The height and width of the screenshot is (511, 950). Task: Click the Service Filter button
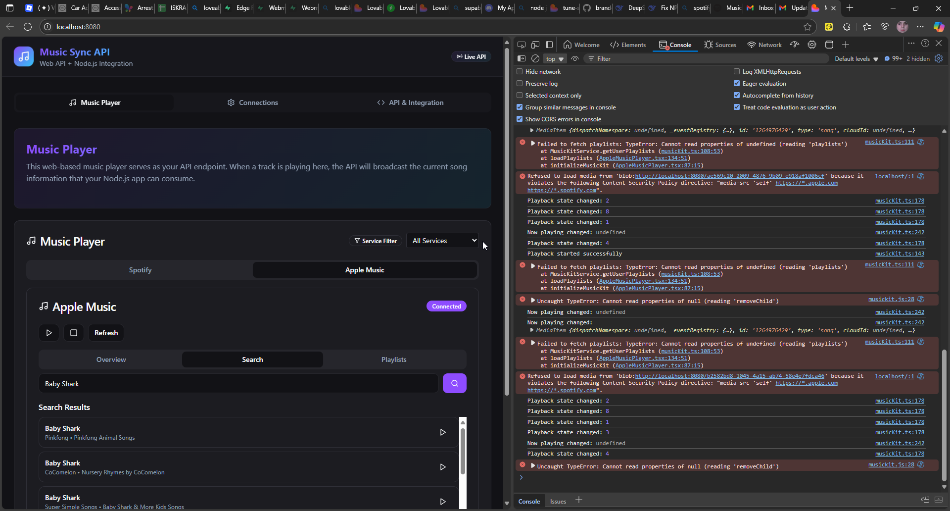(376, 241)
